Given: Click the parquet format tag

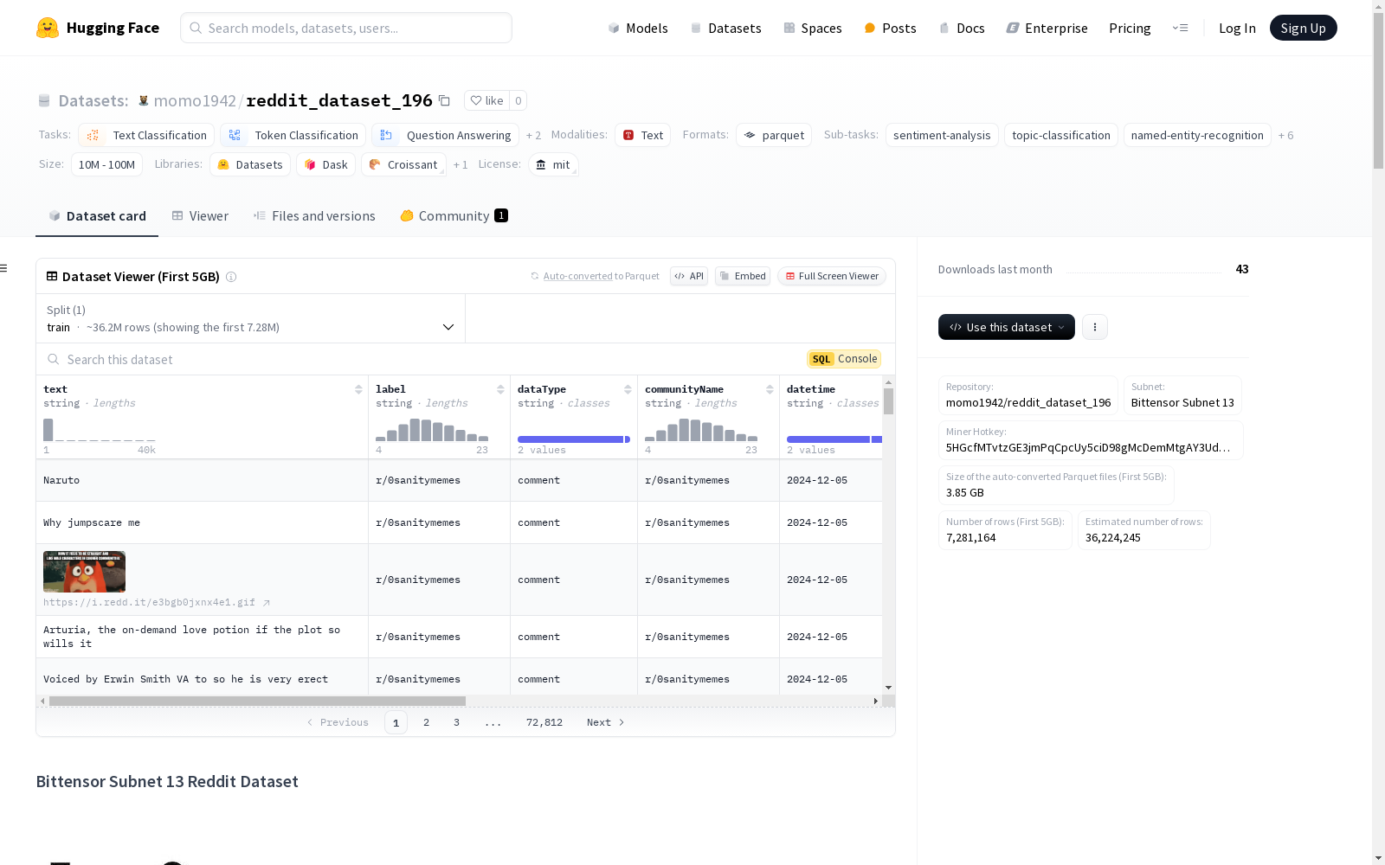Looking at the screenshot, I should coord(774,135).
